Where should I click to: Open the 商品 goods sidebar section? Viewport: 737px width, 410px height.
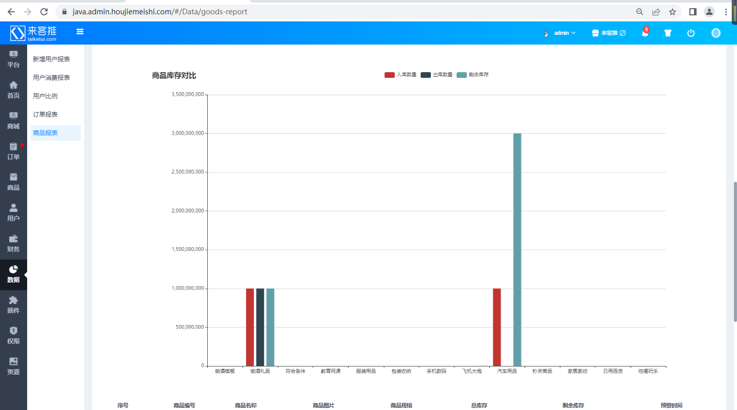[x=13, y=182]
